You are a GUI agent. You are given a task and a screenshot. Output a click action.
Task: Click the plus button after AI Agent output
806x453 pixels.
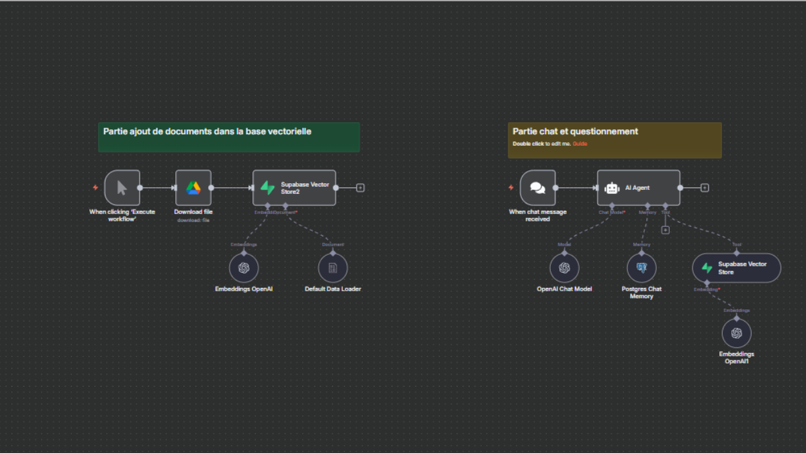click(704, 188)
